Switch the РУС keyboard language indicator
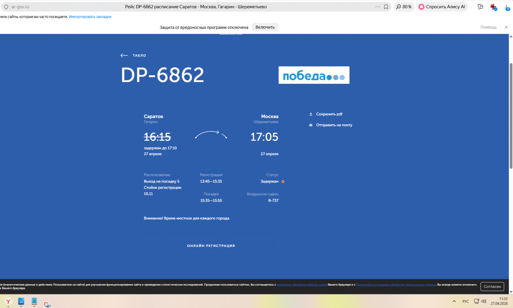 point(465,301)
